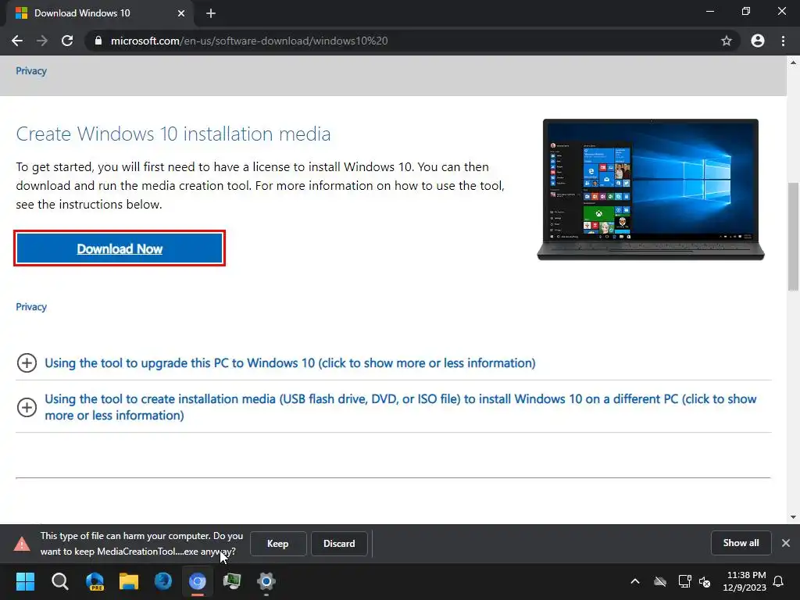800x600 pixels.
Task: Show hidden system tray icons
Action: (635, 581)
